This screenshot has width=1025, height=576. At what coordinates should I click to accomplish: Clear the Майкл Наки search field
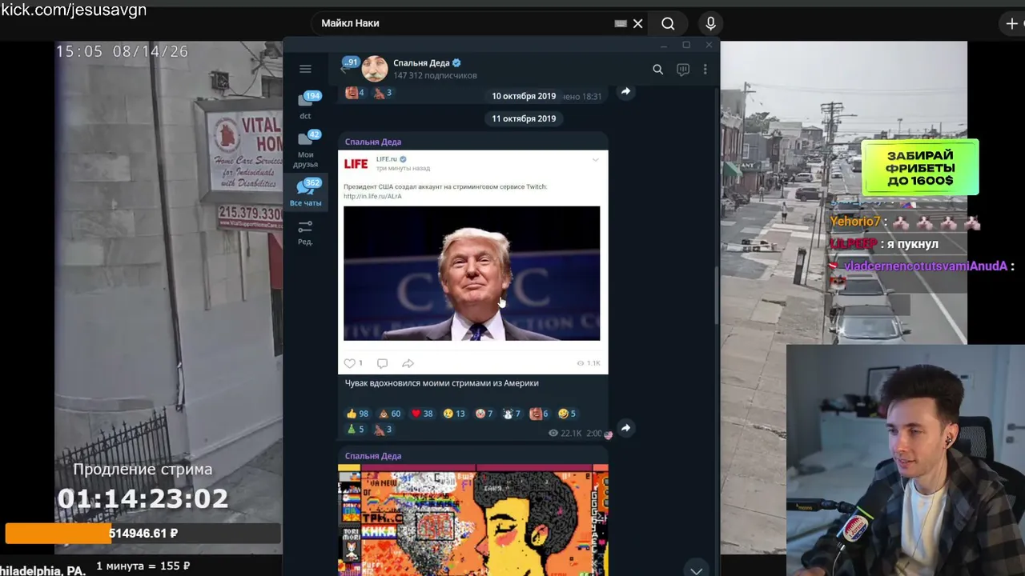pyautogui.click(x=638, y=24)
